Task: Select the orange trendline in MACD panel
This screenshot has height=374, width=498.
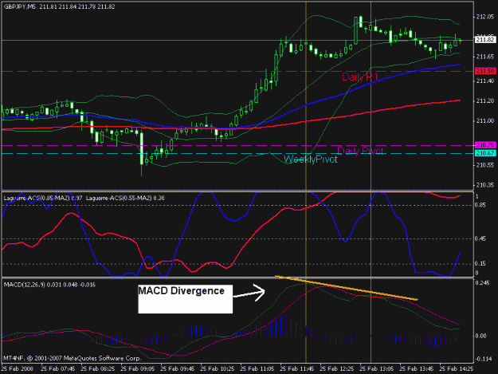Action: (x=346, y=288)
